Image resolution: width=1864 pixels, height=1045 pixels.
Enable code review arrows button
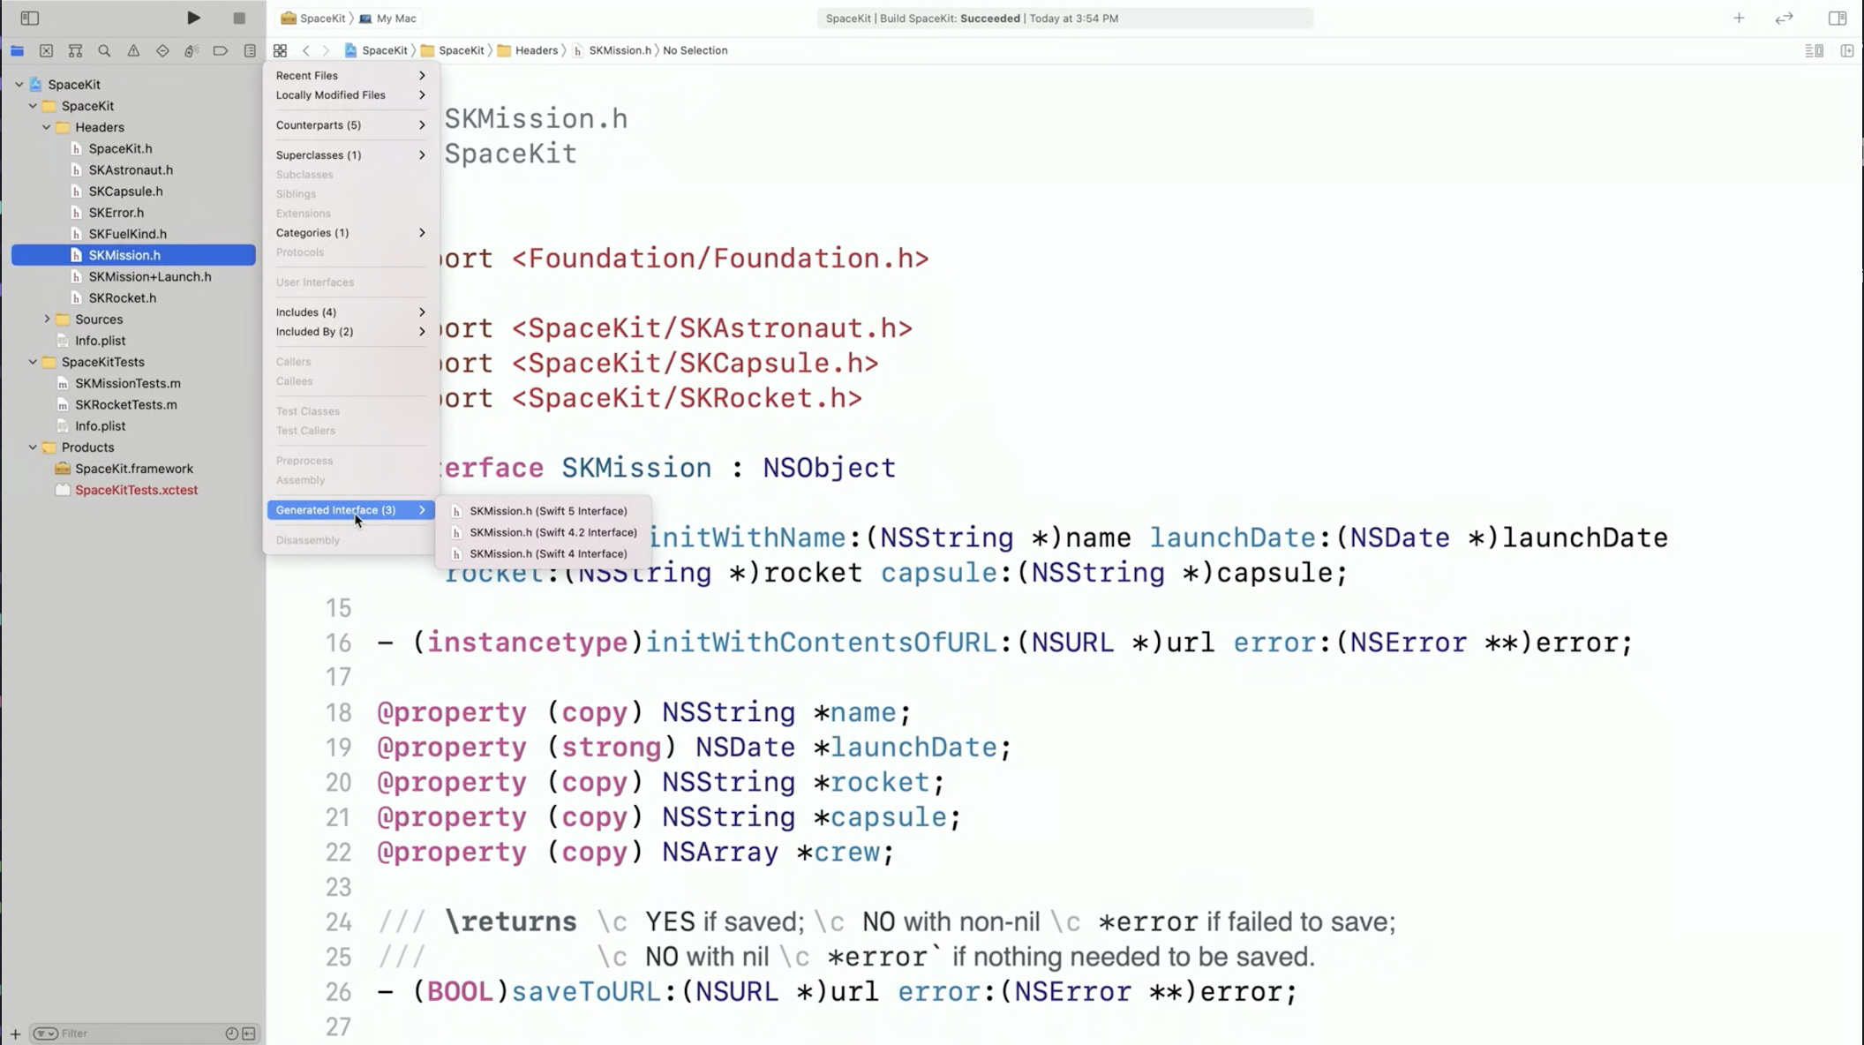[x=1784, y=18]
